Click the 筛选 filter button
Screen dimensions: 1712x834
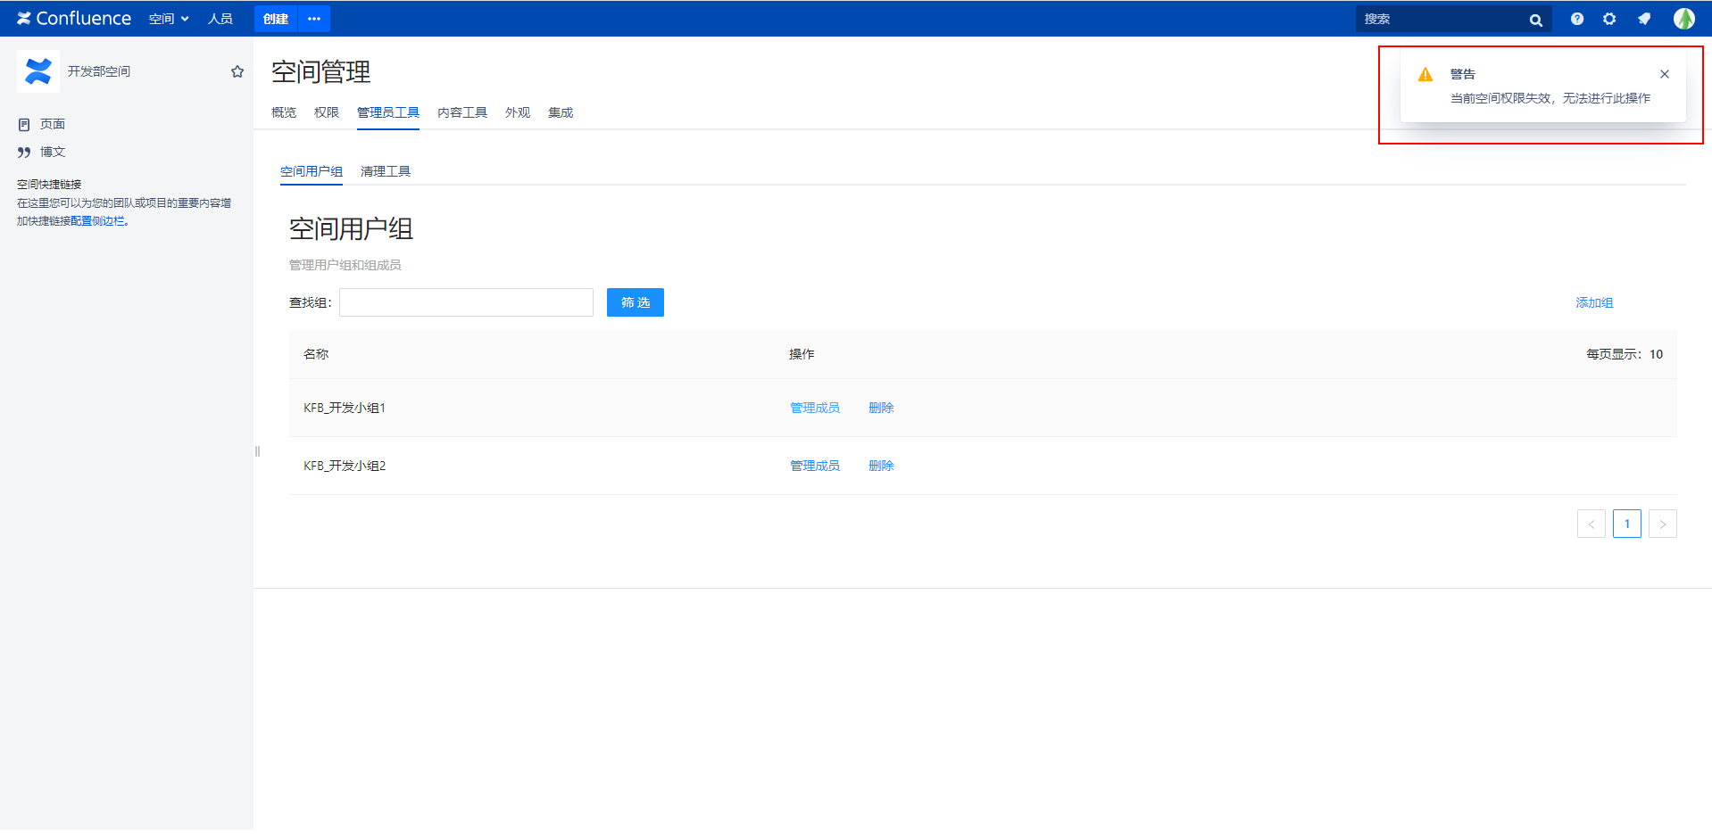[635, 302]
